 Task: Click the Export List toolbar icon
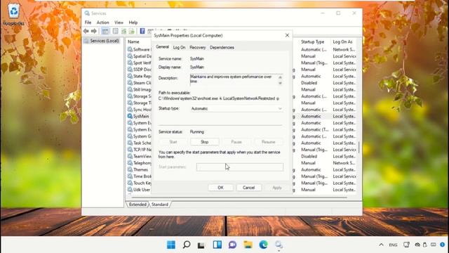click(x=131, y=31)
